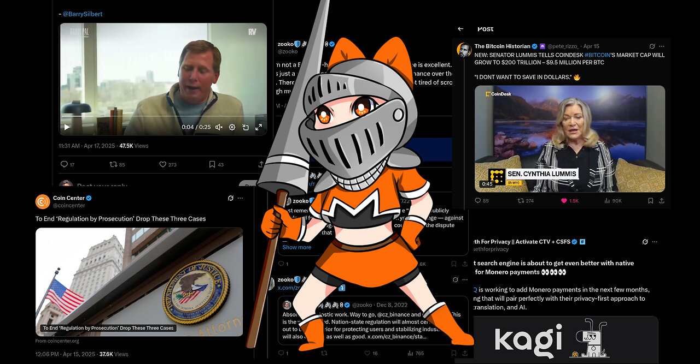
Task: Click the 'From coincenter.org' source text
Action: tap(57, 341)
